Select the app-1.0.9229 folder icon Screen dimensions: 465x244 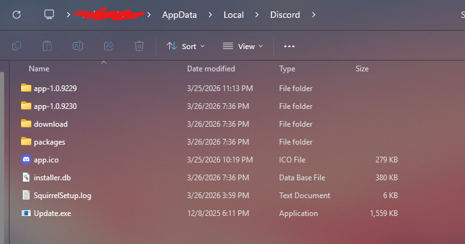tap(26, 88)
